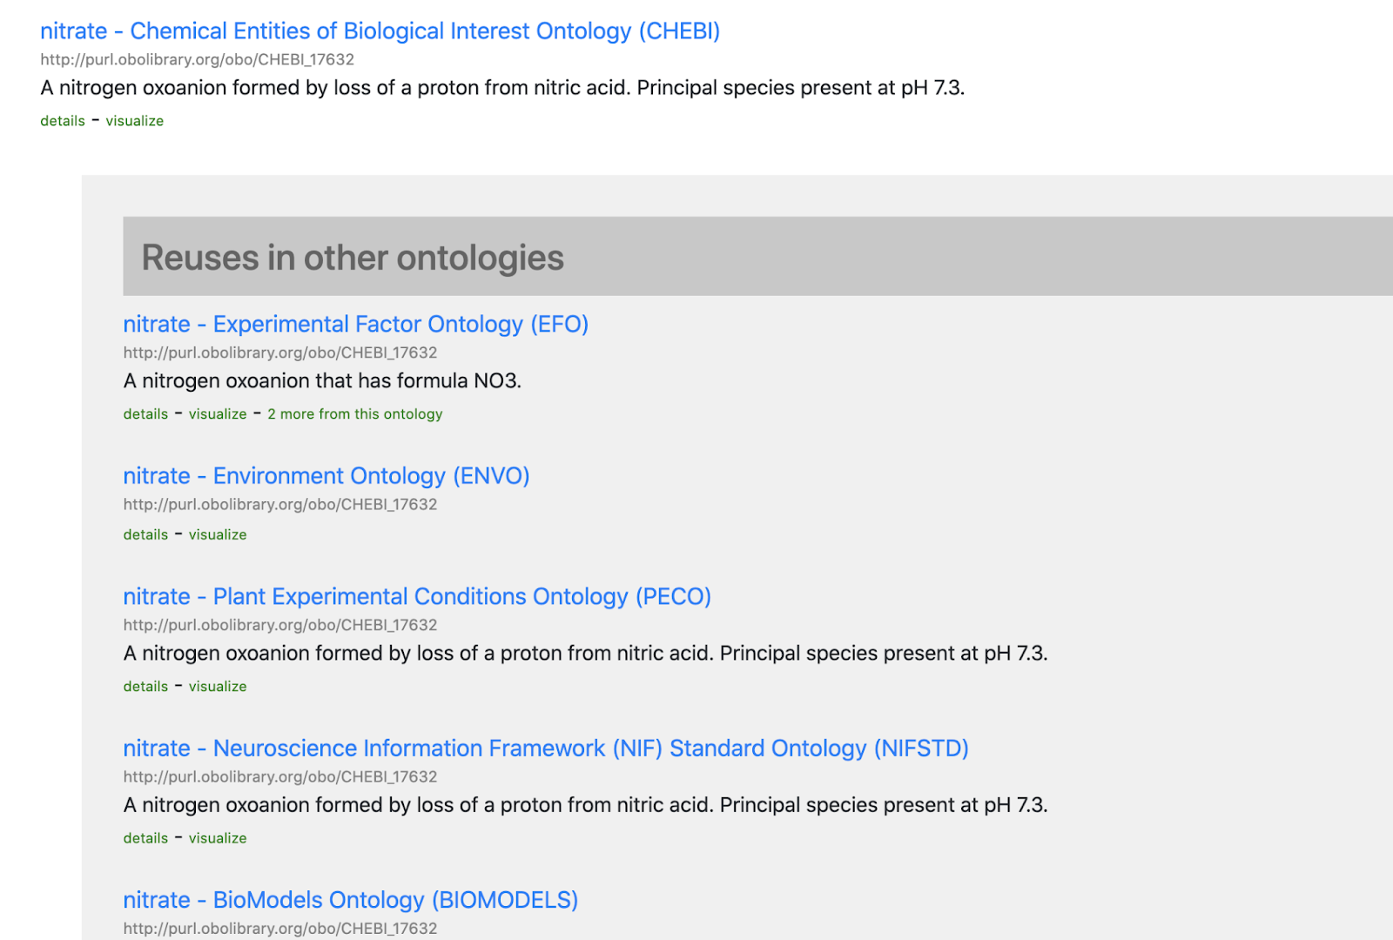Click visualize under the EFO result
The height and width of the screenshot is (940, 1393).
(218, 414)
